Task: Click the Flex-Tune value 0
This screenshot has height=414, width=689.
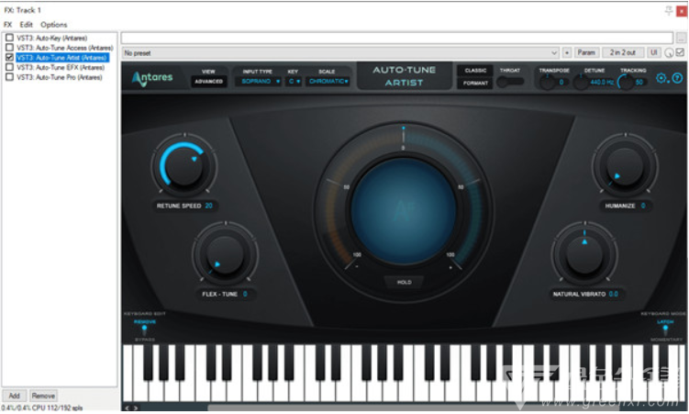Action: pyautogui.click(x=245, y=294)
